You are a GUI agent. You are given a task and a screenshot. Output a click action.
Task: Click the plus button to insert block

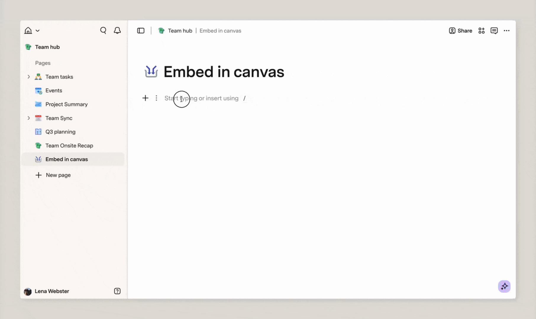pos(145,98)
